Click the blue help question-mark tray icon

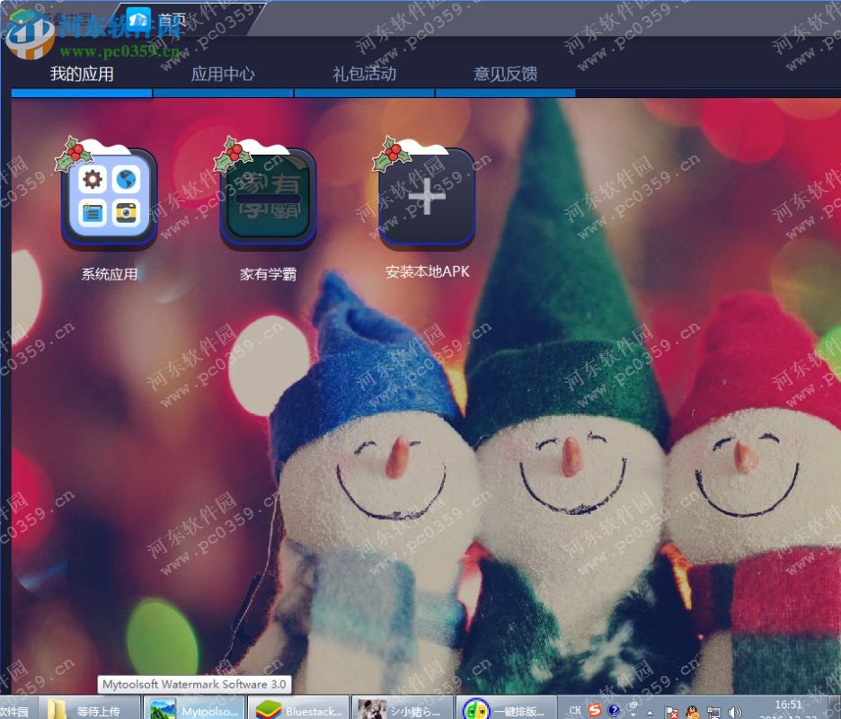(614, 710)
